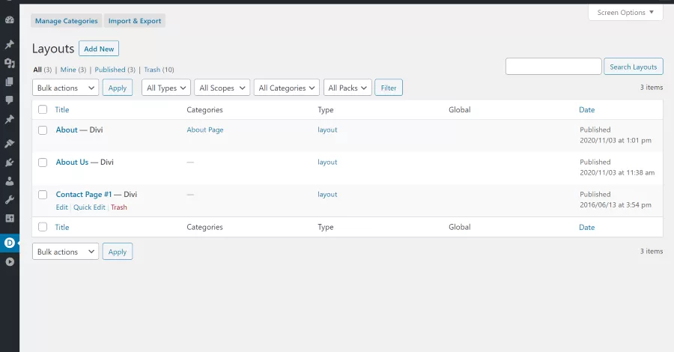Open the About Us layout title
This screenshot has height=352, width=674.
pos(72,162)
